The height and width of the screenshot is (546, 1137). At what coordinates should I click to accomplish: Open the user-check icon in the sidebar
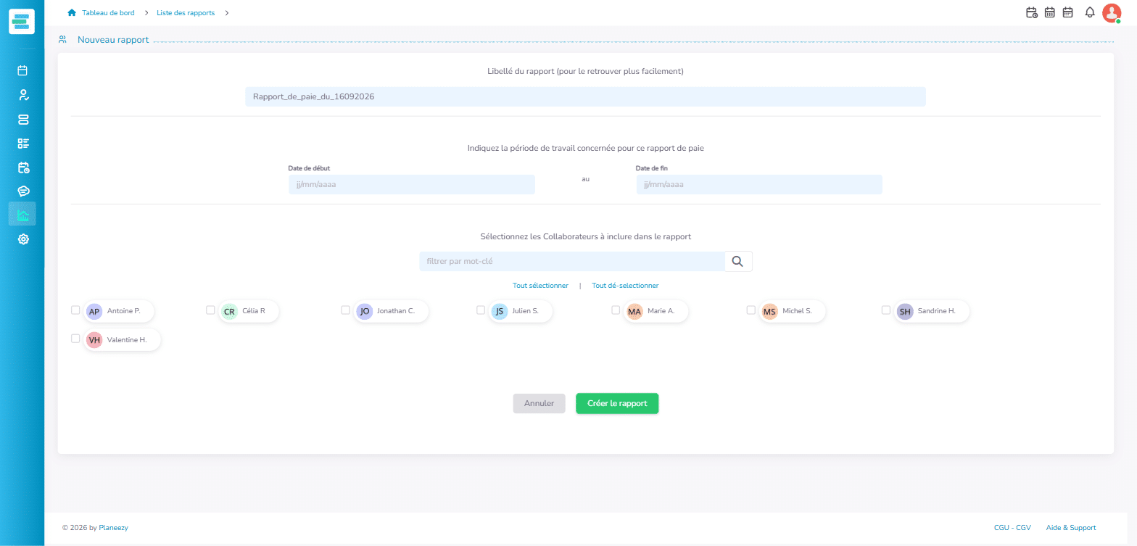(22, 95)
